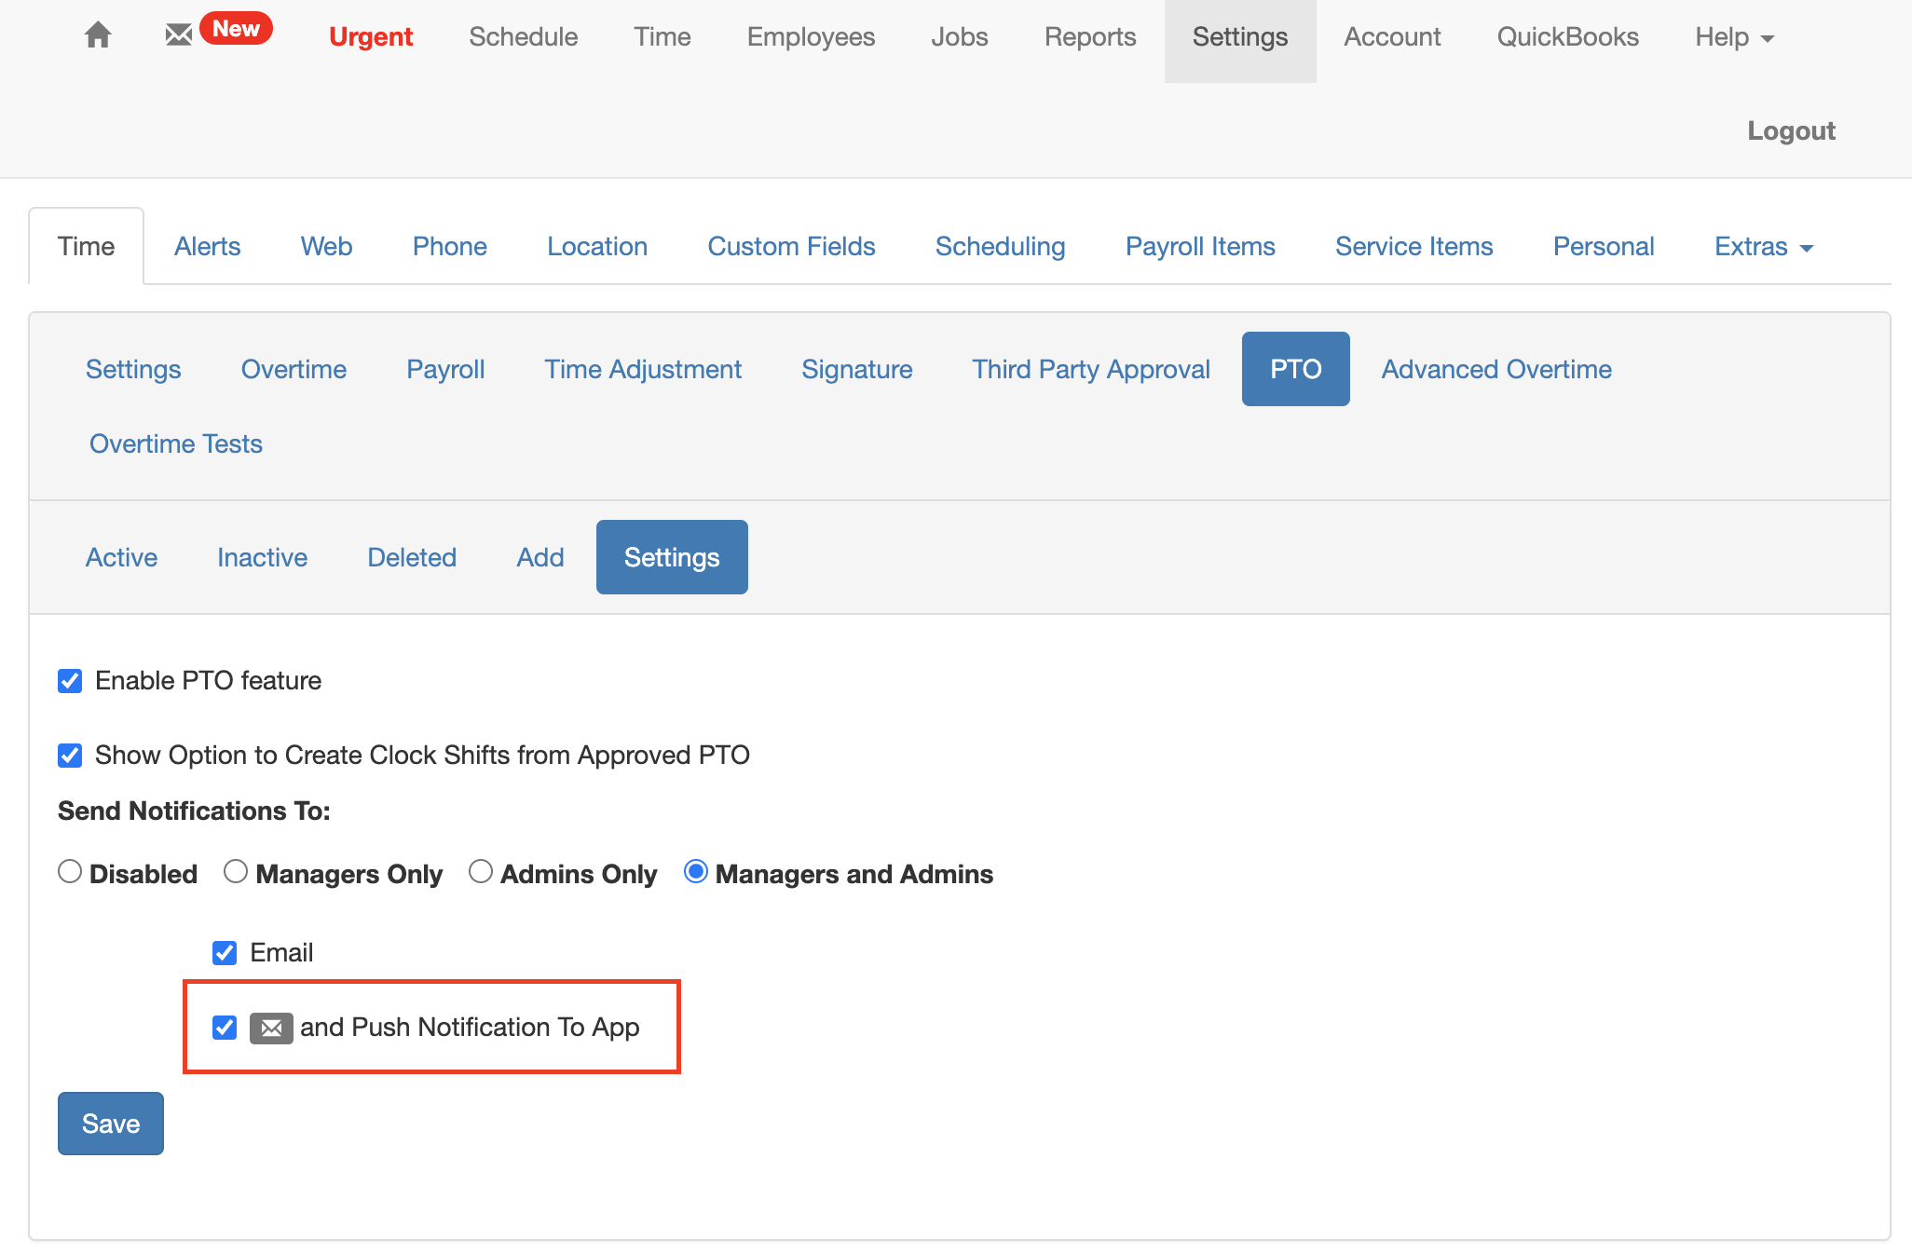The width and height of the screenshot is (1912, 1254).
Task: Open the Advanced Overtime sub-tab
Action: coord(1496,369)
